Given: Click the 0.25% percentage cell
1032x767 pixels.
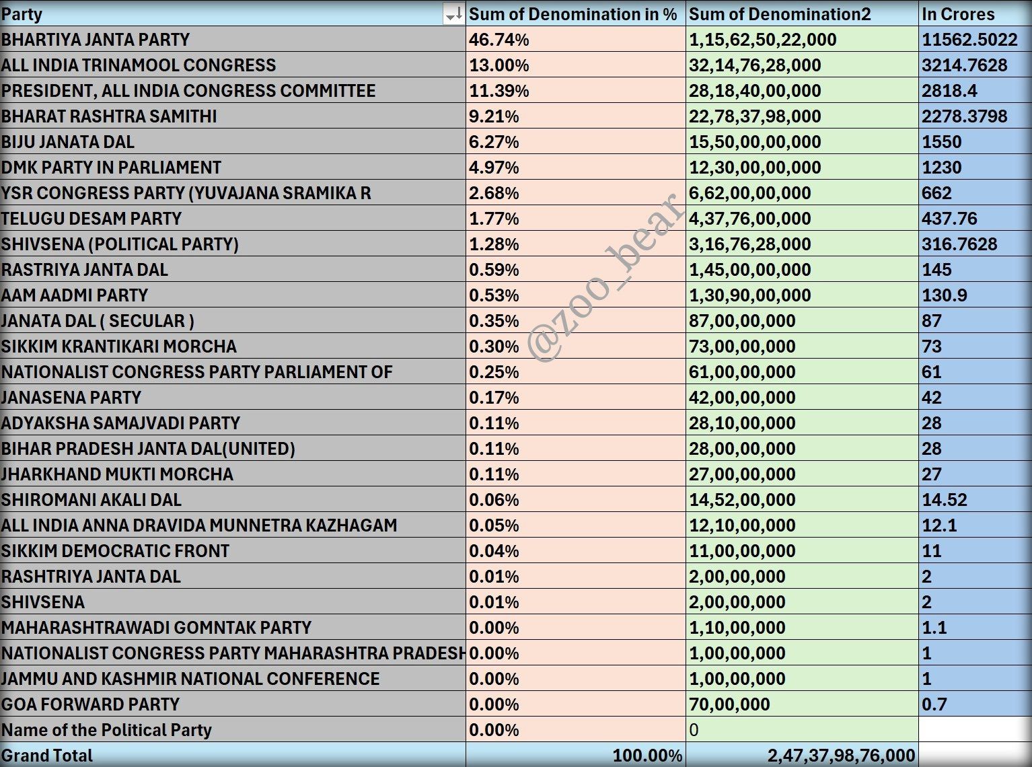Looking at the screenshot, I should pos(576,372).
